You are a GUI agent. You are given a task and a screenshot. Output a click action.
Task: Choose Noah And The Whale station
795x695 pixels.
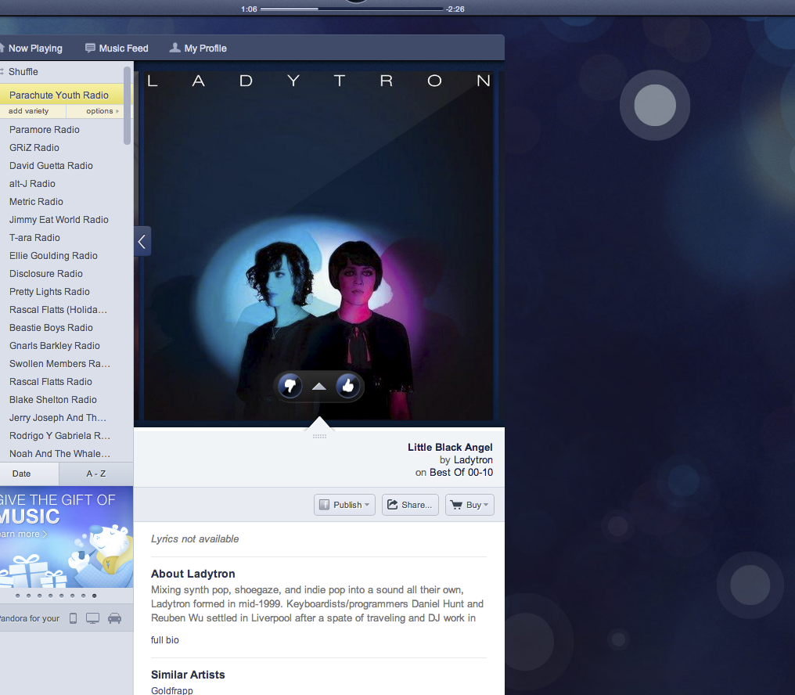tap(59, 453)
